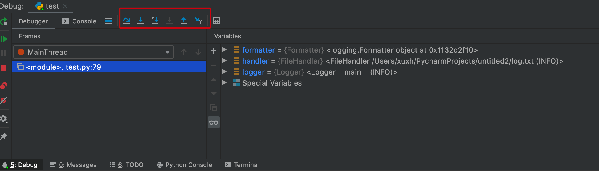This screenshot has width=599, height=171.
Task: Switch to the Console tab
Action: click(79, 21)
